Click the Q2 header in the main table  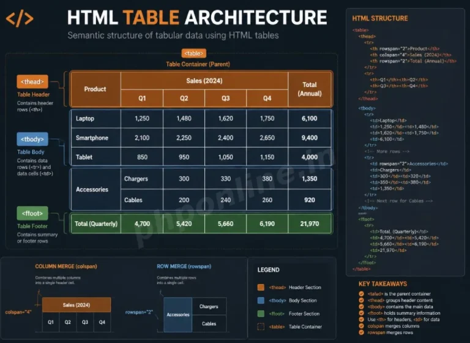click(184, 98)
